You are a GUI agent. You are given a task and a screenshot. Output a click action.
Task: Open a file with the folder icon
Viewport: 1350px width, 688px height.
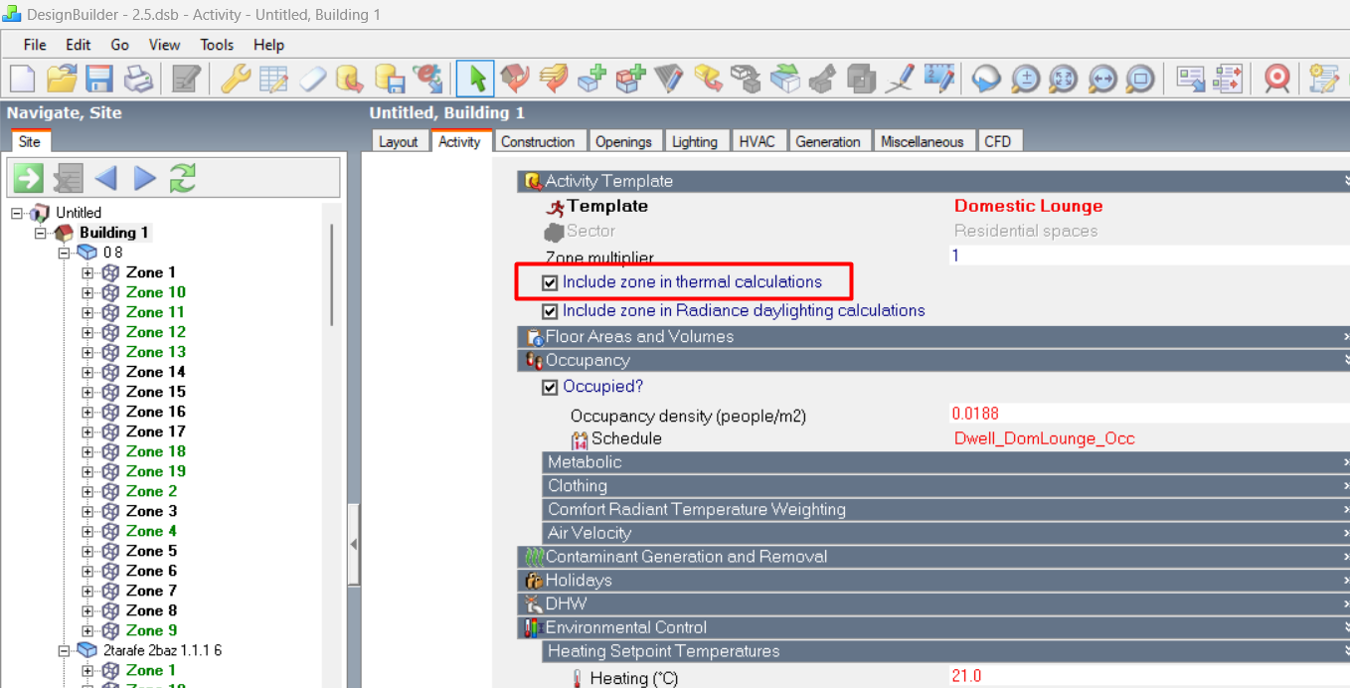point(62,79)
